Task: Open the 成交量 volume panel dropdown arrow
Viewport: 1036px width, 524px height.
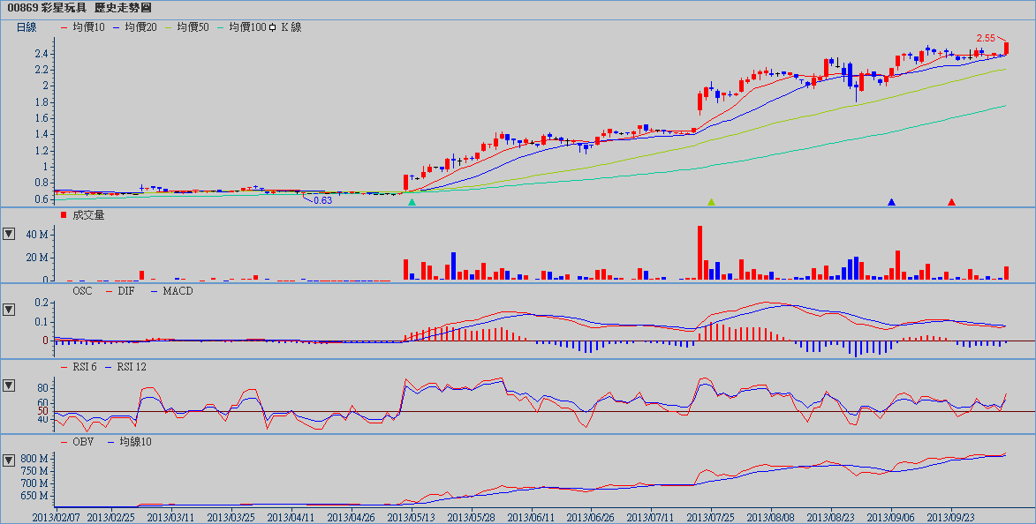Action: click(x=9, y=234)
